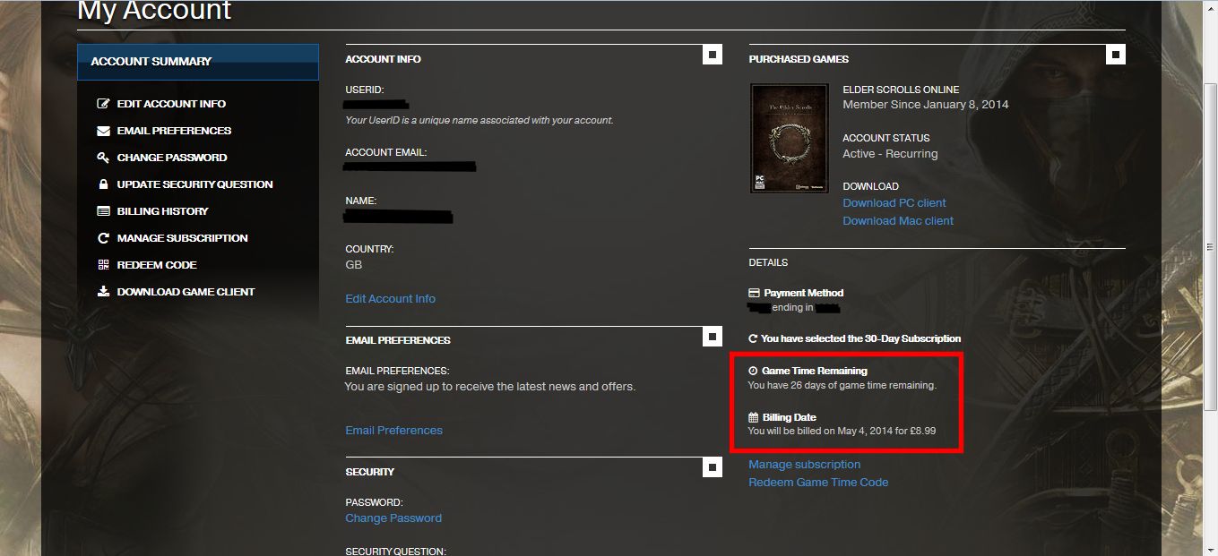Image resolution: width=1218 pixels, height=556 pixels.
Task: Select Redeem Code in sidebar
Action: (x=157, y=265)
